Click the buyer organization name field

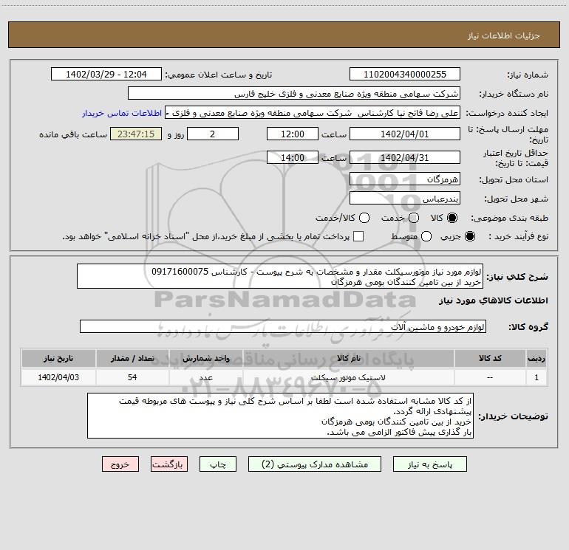294,94
